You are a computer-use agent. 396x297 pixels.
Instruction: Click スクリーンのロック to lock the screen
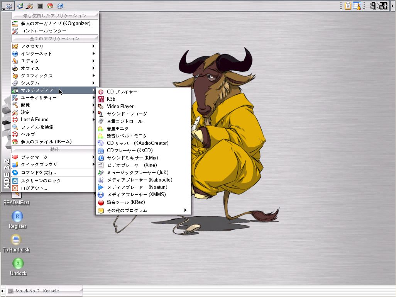53,181
